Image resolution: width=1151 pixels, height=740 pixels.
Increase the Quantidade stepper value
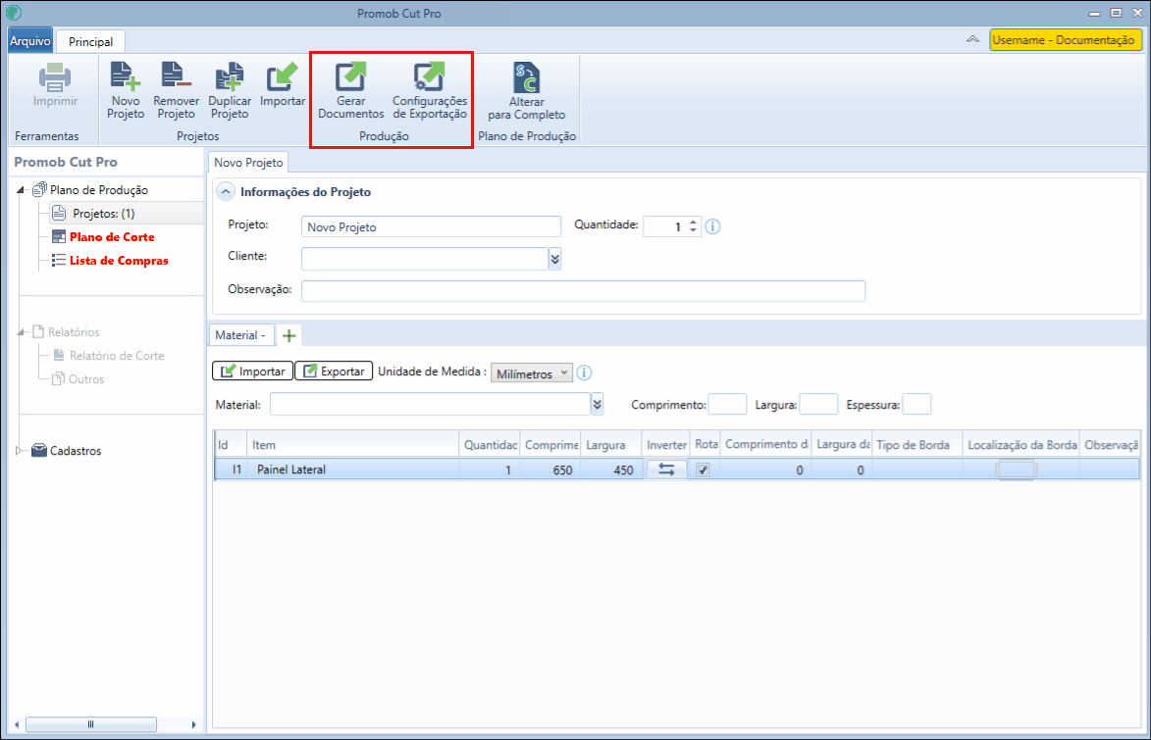coord(693,222)
